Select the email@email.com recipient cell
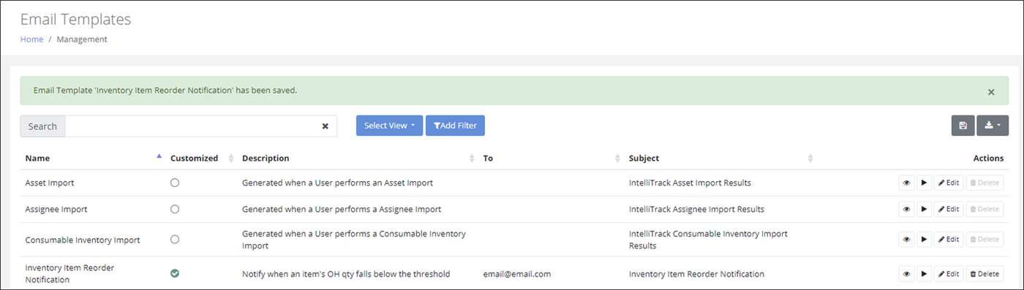Image resolution: width=1024 pixels, height=290 pixels. (x=516, y=275)
